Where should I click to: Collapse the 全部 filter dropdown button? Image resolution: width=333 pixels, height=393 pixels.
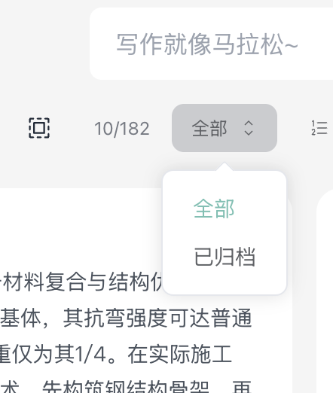pos(225,128)
